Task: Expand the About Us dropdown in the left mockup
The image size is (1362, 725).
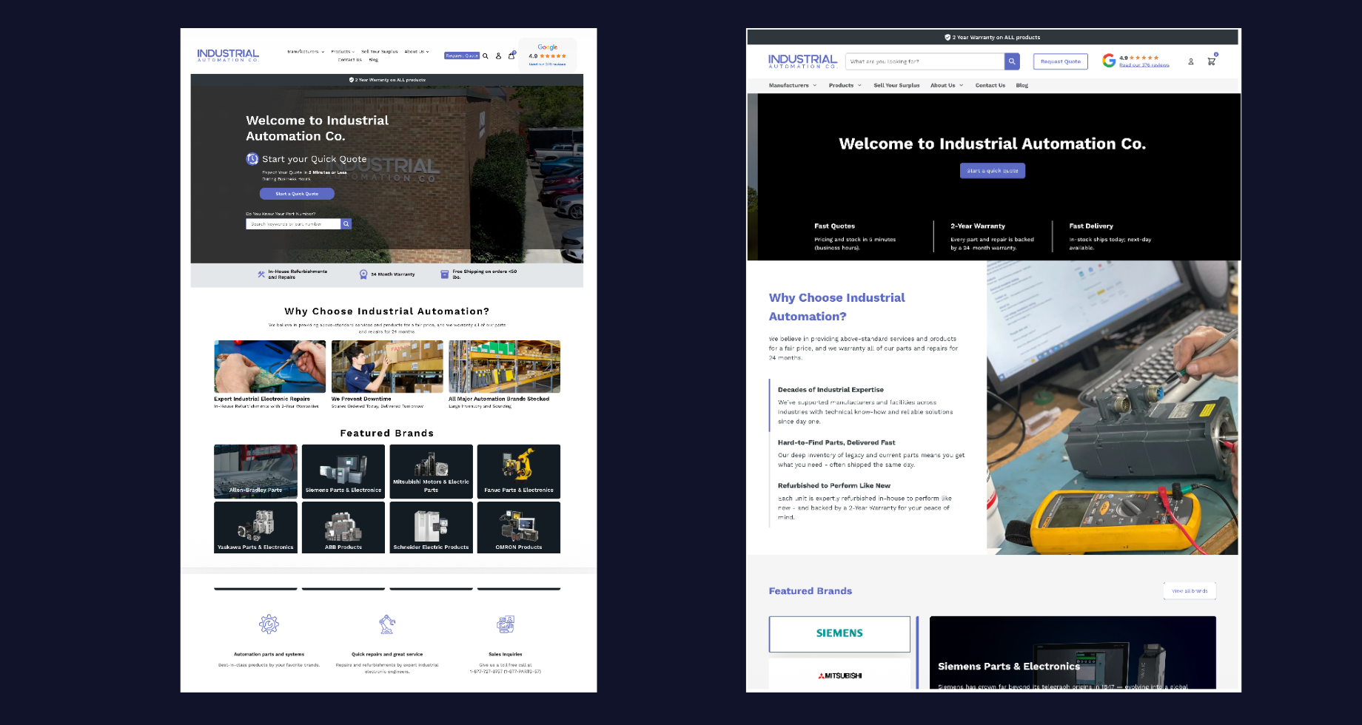Action: click(x=417, y=52)
